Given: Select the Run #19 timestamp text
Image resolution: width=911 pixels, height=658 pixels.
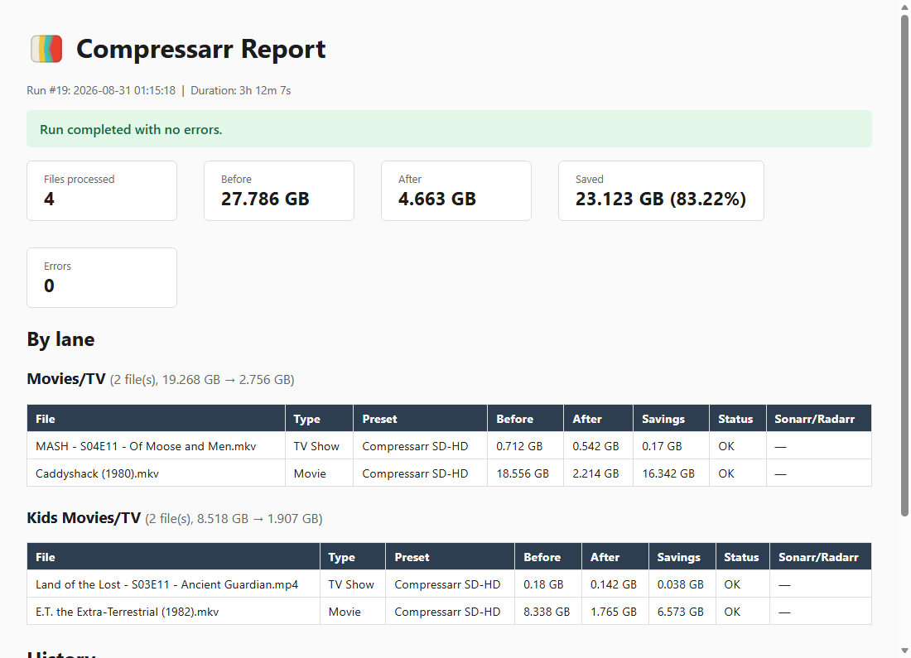Looking at the screenshot, I should pos(101,90).
